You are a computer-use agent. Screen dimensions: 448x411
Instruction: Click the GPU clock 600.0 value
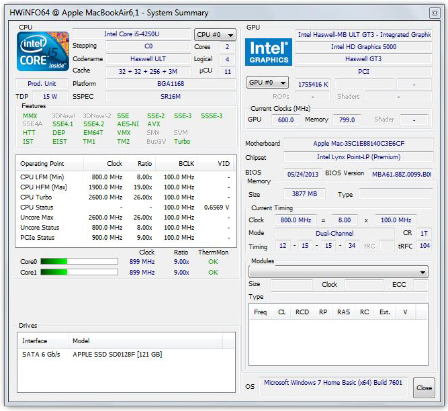285,120
